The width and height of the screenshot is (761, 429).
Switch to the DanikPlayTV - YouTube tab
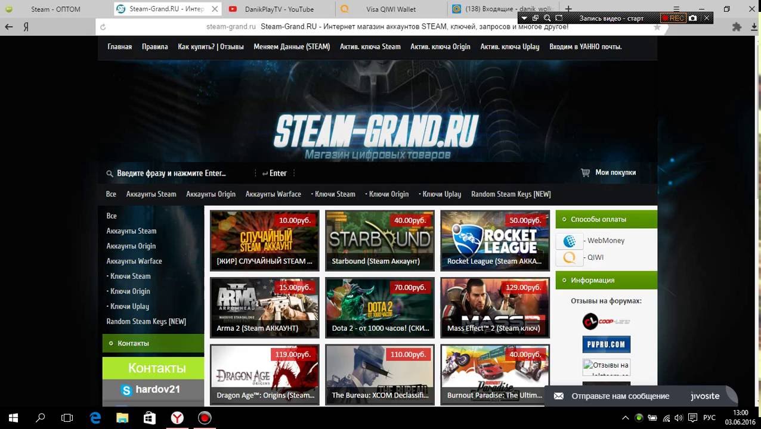pos(279,9)
